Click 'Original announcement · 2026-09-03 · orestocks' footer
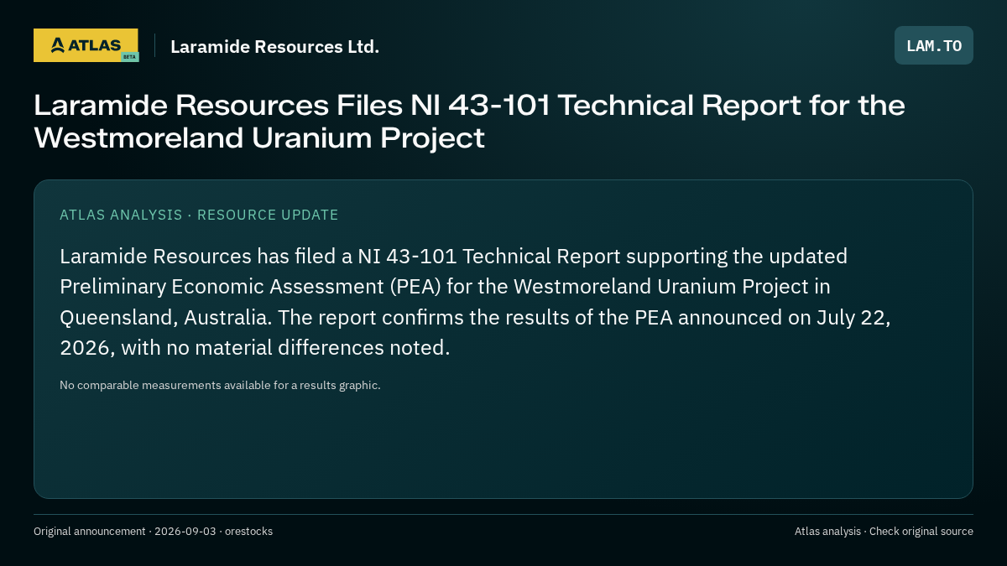Viewport: 1007px width, 566px height. tap(153, 532)
